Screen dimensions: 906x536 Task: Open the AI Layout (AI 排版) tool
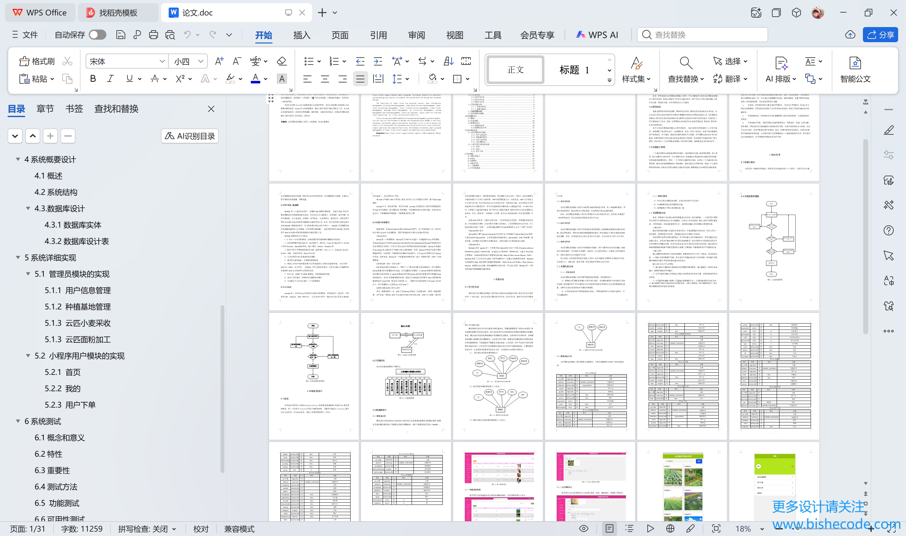click(781, 63)
